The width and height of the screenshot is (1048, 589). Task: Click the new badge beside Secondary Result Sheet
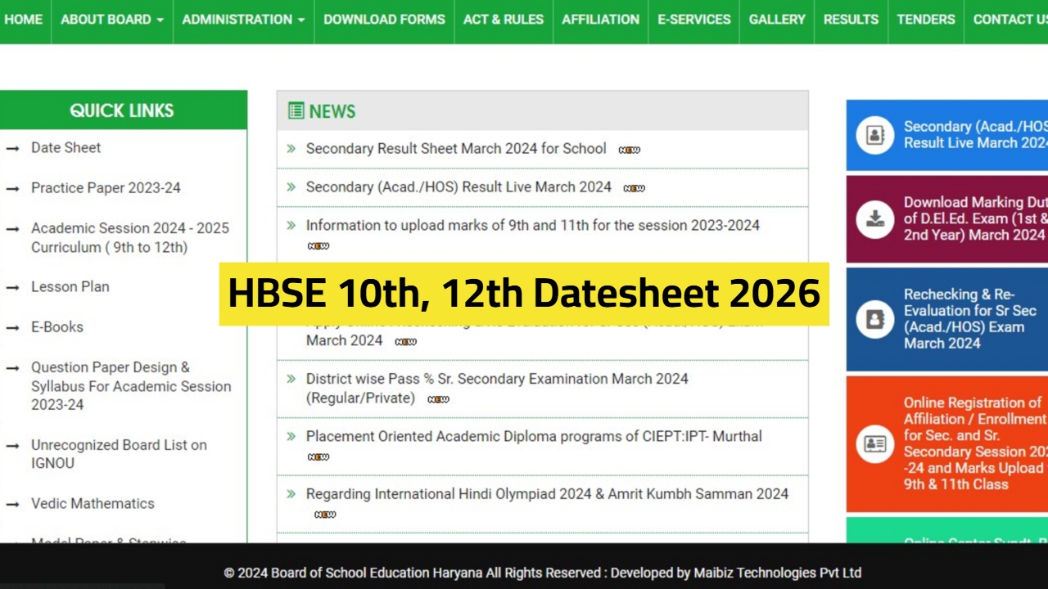coord(630,150)
